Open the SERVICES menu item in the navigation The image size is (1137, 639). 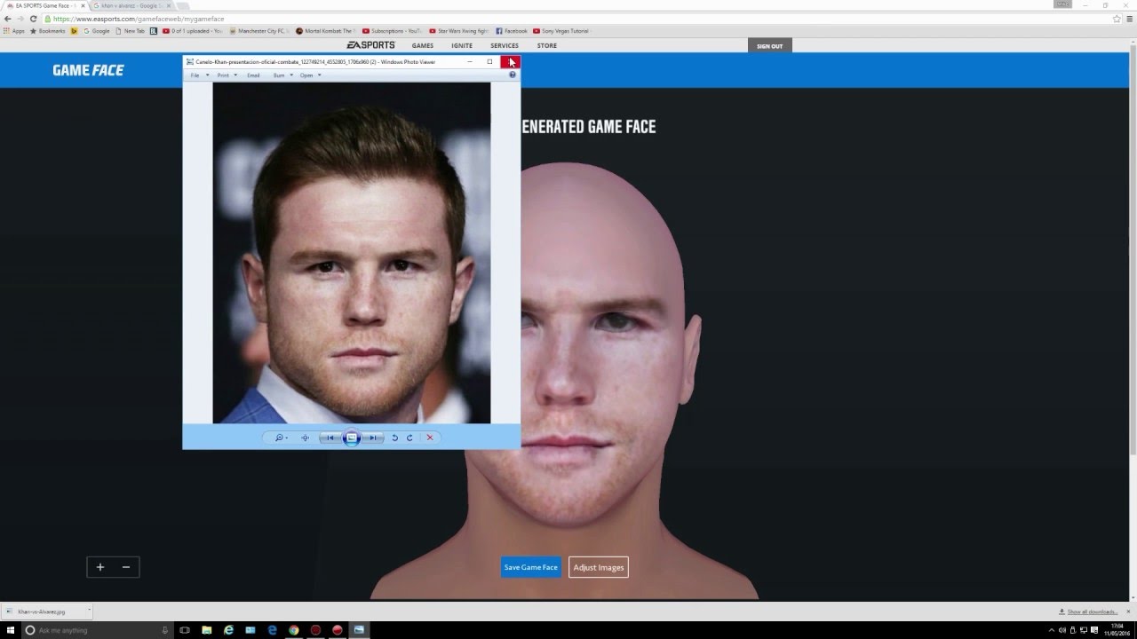pos(505,44)
